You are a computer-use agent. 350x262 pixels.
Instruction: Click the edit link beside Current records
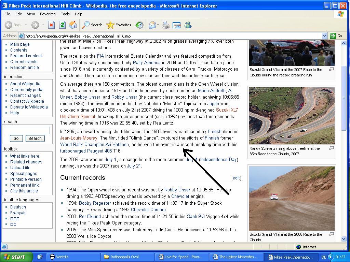(237, 178)
